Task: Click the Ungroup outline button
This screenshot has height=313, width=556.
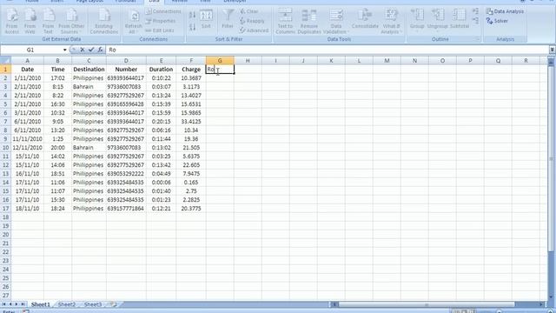Action: coord(438,20)
